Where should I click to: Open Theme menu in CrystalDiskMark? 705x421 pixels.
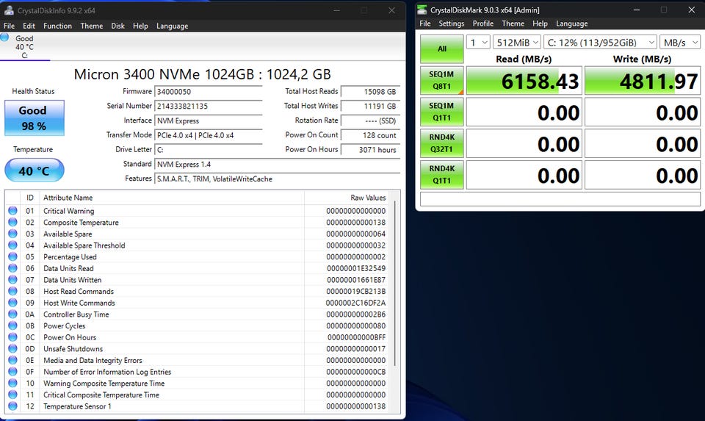[x=513, y=24]
